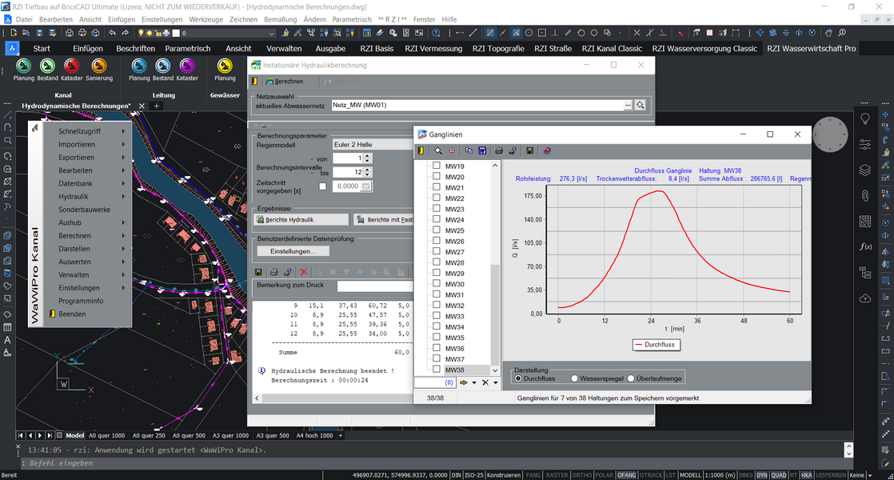Click the green Kanal Planung icon
The height and width of the screenshot is (480, 894).
coord(23,66)
